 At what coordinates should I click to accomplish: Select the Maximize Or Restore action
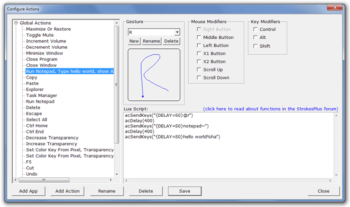point(48,29)
